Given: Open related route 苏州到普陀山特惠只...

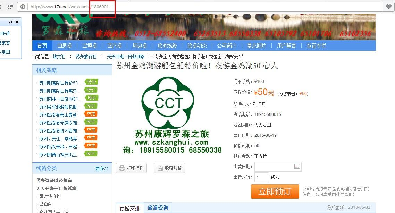Looking at the screenshot, I should click(60, 91).
